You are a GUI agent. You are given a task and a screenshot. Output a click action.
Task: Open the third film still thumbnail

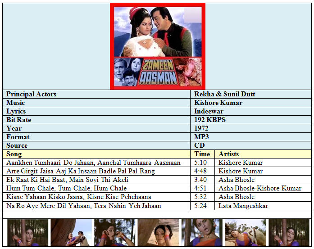[x=115, y=233]
